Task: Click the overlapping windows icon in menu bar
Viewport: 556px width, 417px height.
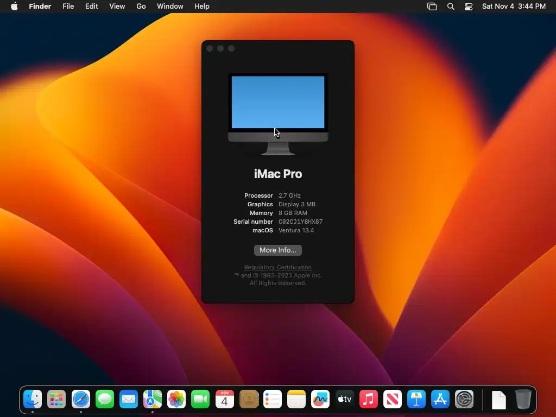Action: [432, 7]
